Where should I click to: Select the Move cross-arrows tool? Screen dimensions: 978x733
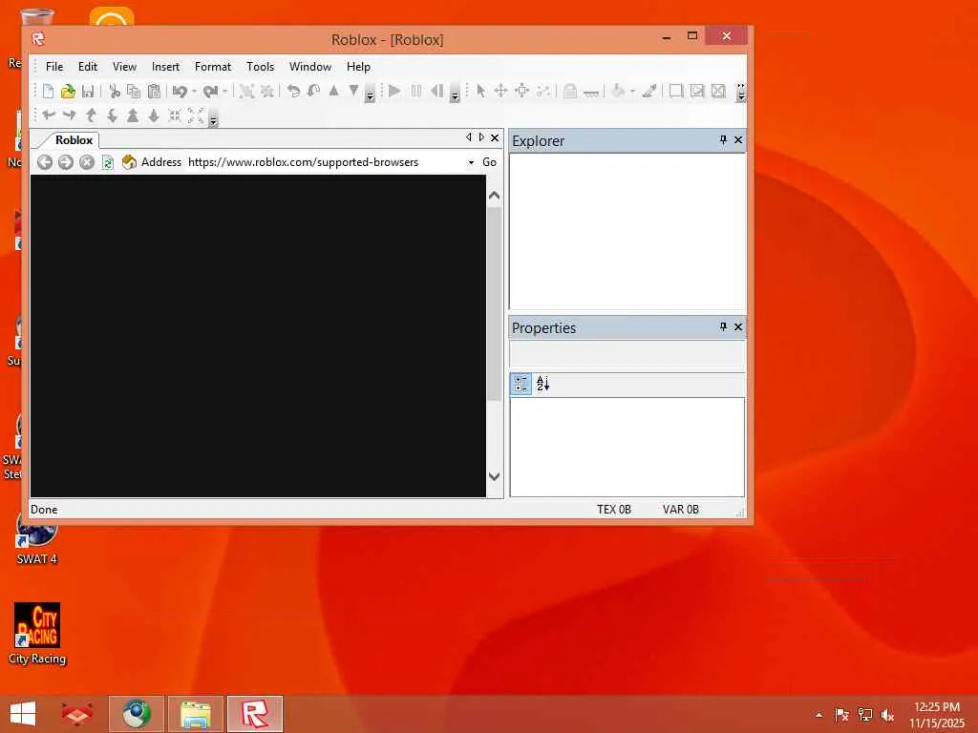[500, 91]
